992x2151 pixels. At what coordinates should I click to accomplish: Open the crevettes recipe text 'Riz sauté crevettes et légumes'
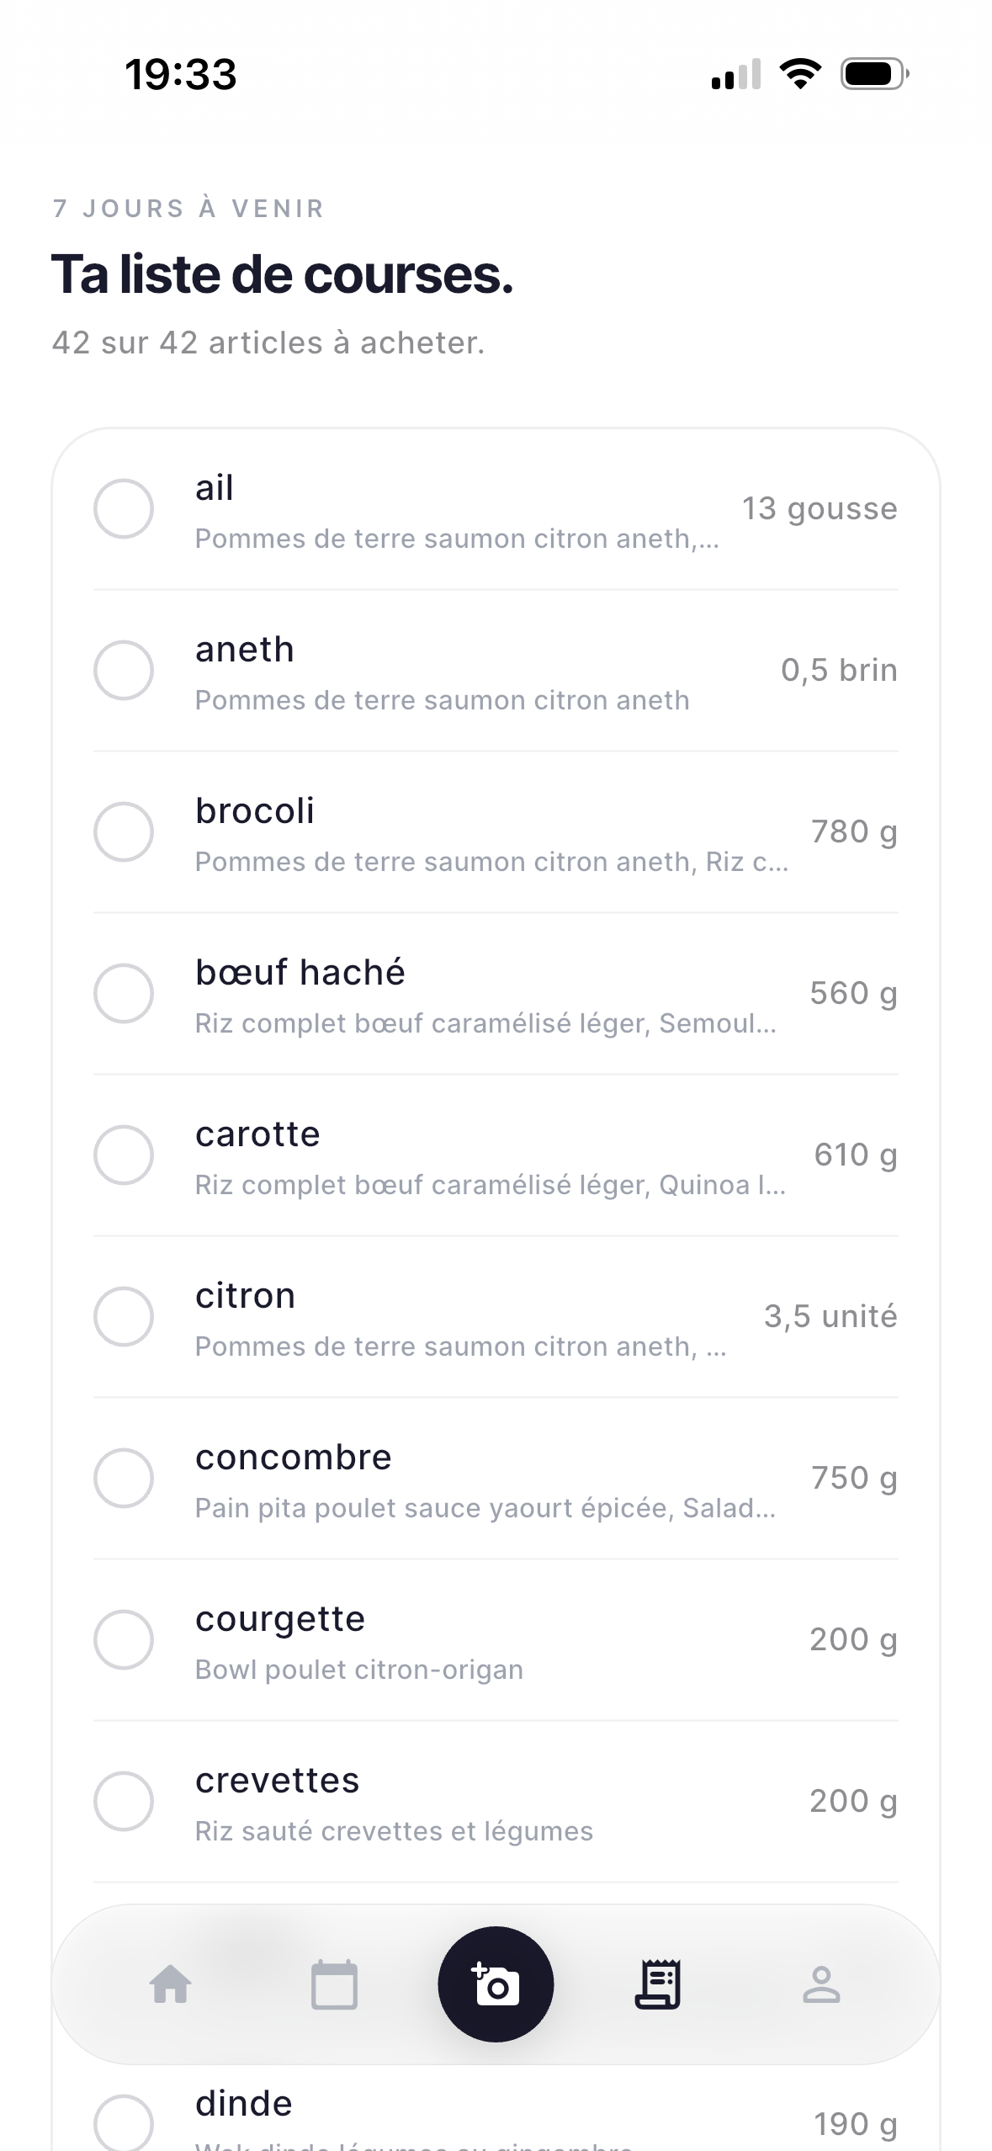[394, 1831]
